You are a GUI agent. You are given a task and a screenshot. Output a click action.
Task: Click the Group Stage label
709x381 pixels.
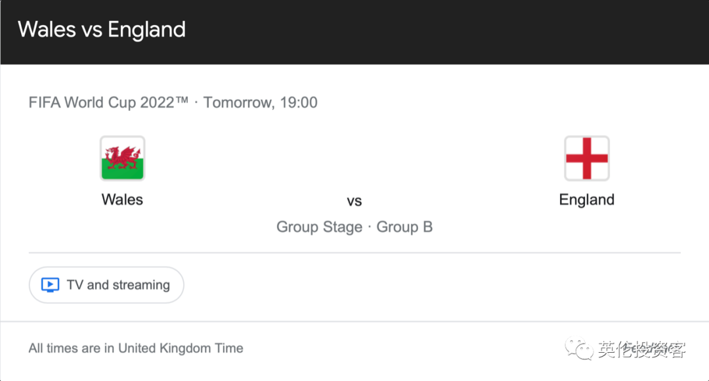319,227
